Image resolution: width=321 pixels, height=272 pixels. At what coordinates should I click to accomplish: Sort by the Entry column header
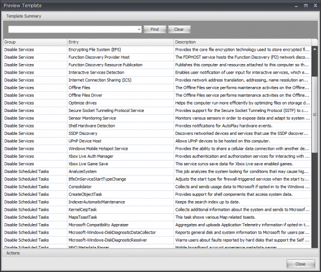pyautogui.click(x=120, y=42)
